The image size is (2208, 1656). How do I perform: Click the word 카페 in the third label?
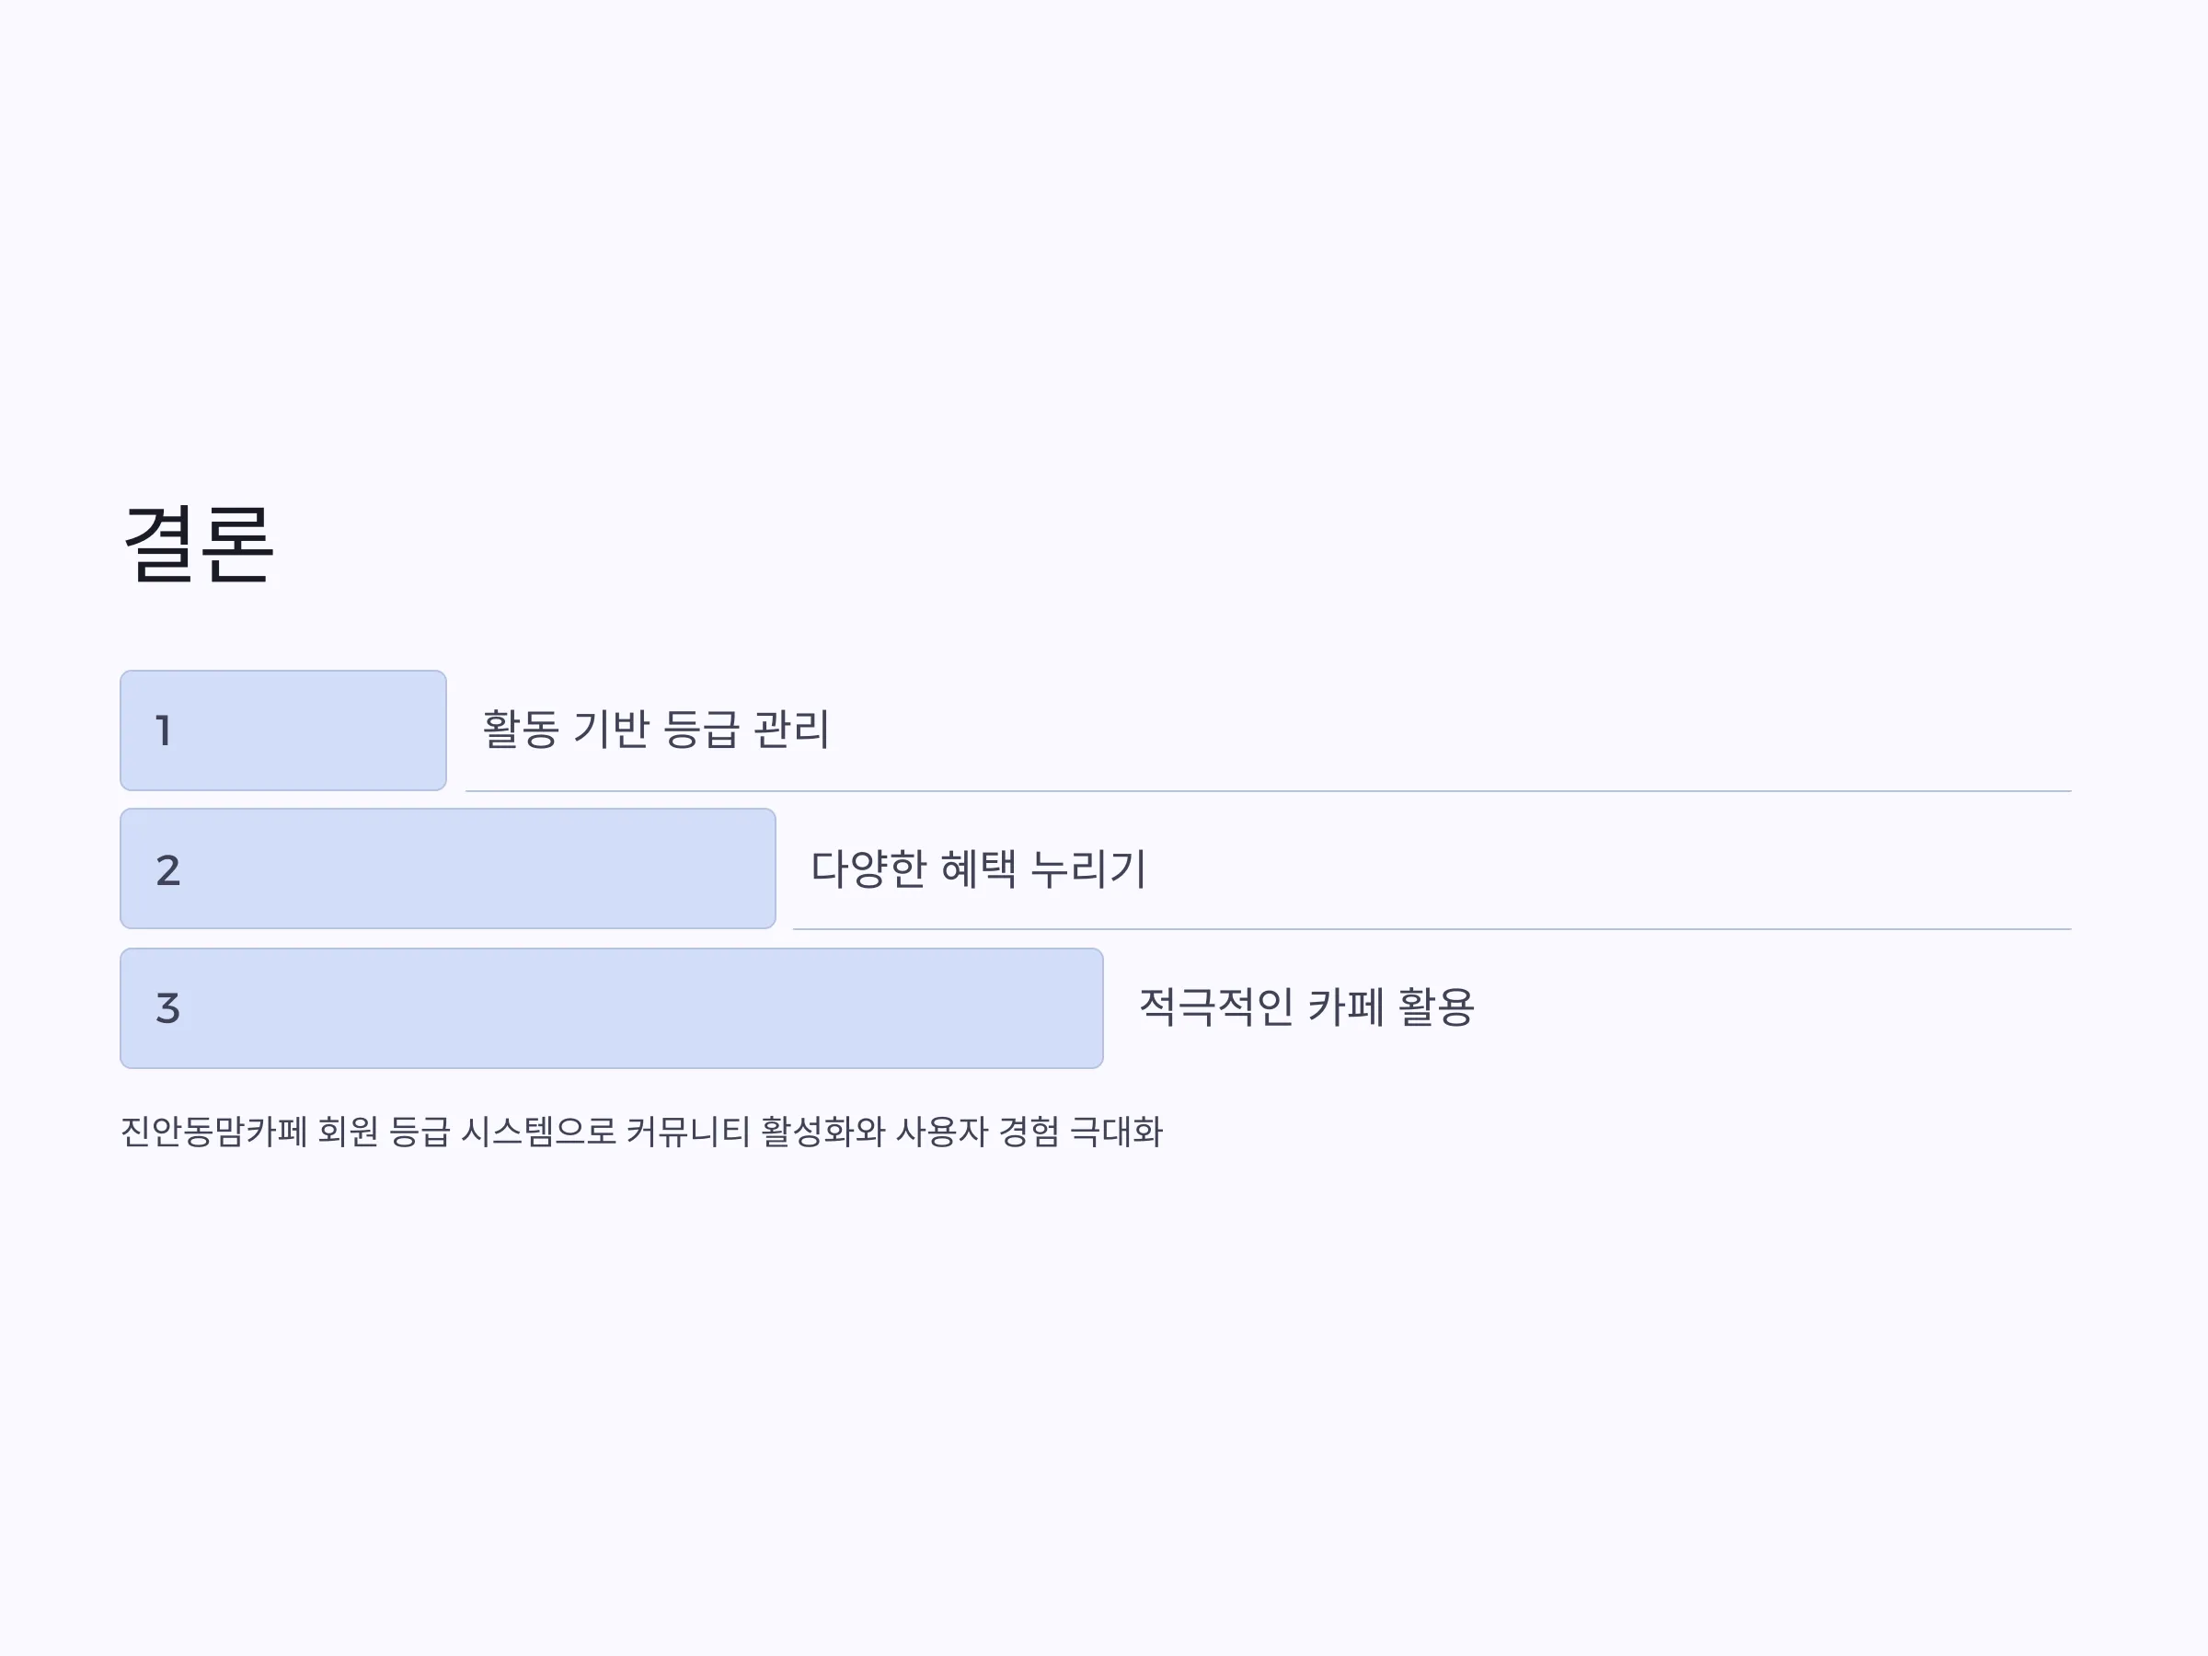point(1346,1006)
